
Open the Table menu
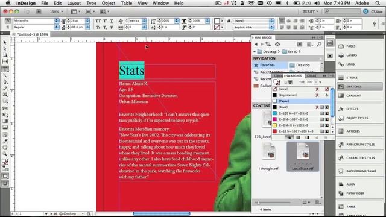[x=126, y=3]
